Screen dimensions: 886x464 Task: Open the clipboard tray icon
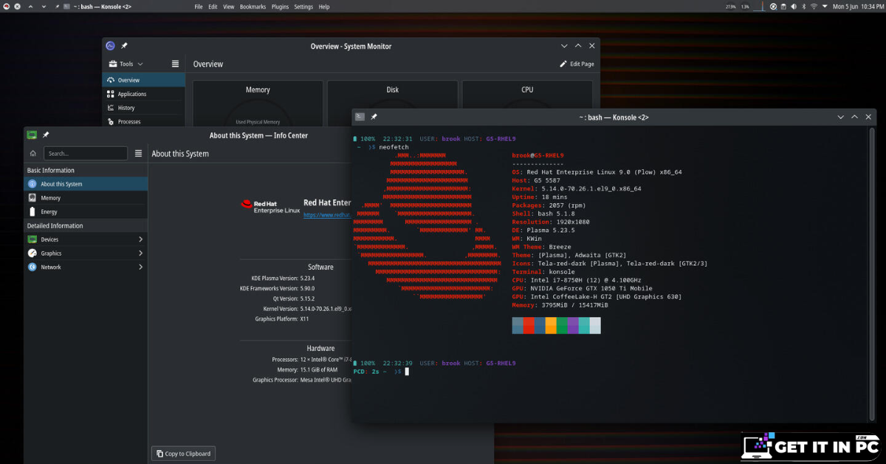click(783, 7)
